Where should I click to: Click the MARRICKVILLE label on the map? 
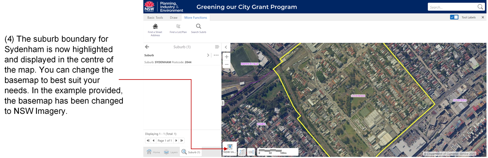[x=249, y=64]
